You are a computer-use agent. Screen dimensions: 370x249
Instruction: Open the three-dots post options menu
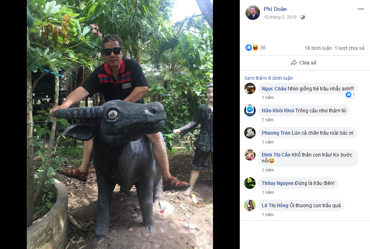click(361, 9)
